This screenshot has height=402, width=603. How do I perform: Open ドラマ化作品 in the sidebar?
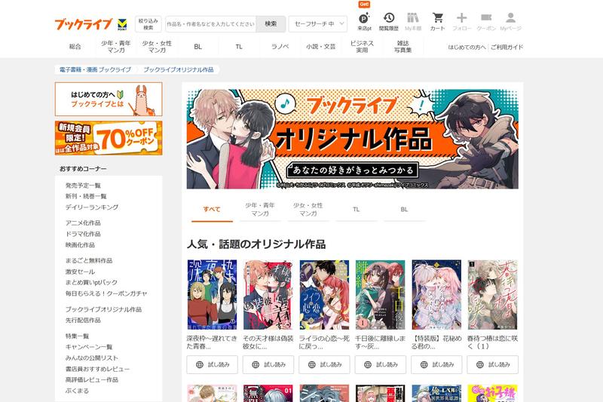point(83,234)
